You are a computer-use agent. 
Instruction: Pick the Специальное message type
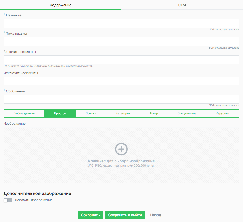(x=187, y=113)
